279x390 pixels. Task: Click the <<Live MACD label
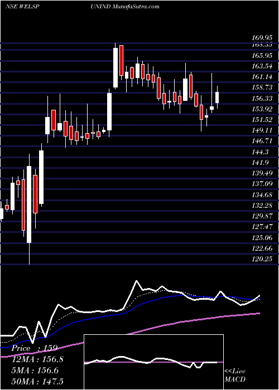235,376
